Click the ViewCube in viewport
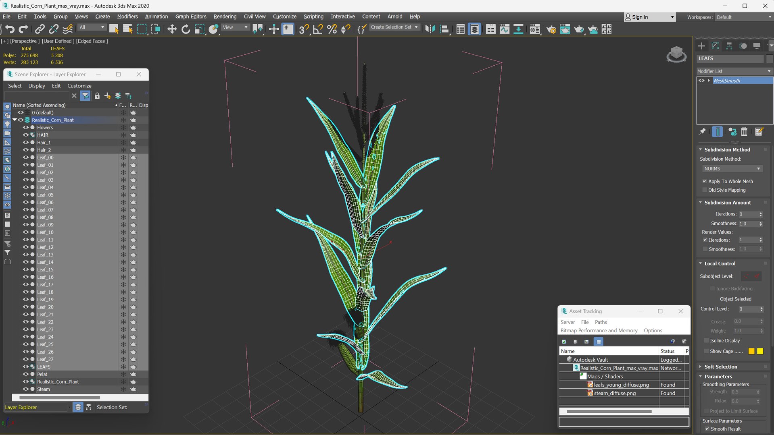 point(676,54)
